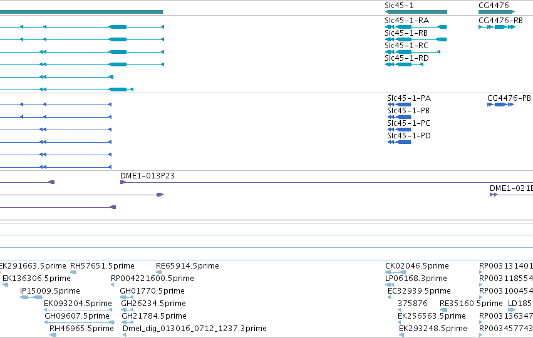Viewport: 533px width, 338px height.
Task: Select the RP003100454 feature label
Action: click(x=506, y=291)
